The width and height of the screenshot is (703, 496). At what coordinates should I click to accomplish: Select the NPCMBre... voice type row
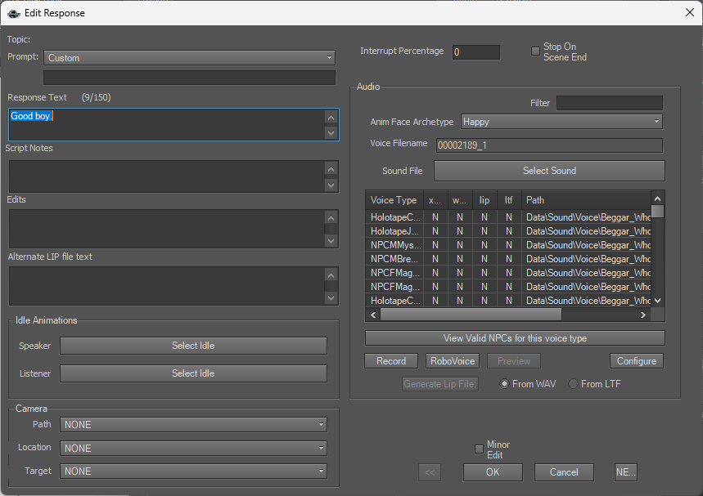point(508,259)
